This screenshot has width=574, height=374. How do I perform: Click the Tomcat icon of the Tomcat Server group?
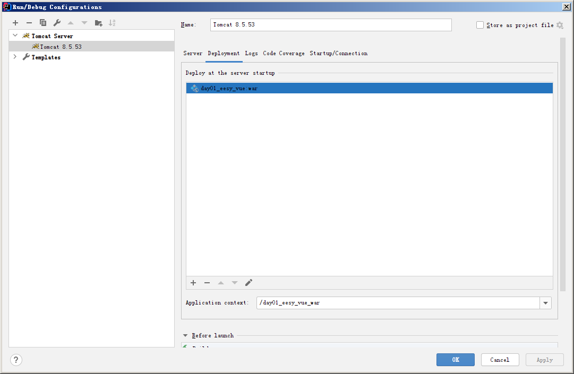tap(26, 36)
